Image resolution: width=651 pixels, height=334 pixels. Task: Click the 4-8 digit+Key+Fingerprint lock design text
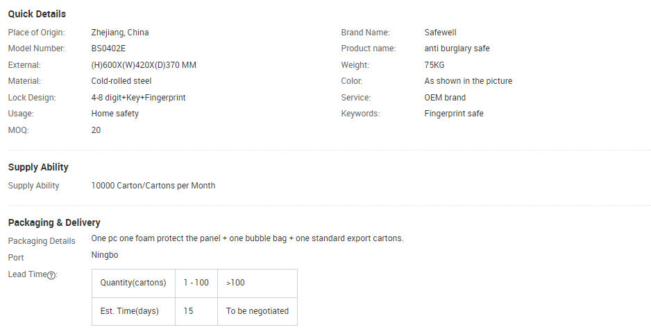138,98
